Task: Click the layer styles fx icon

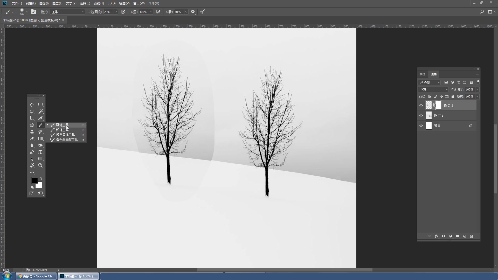Action: pos(437,236)
